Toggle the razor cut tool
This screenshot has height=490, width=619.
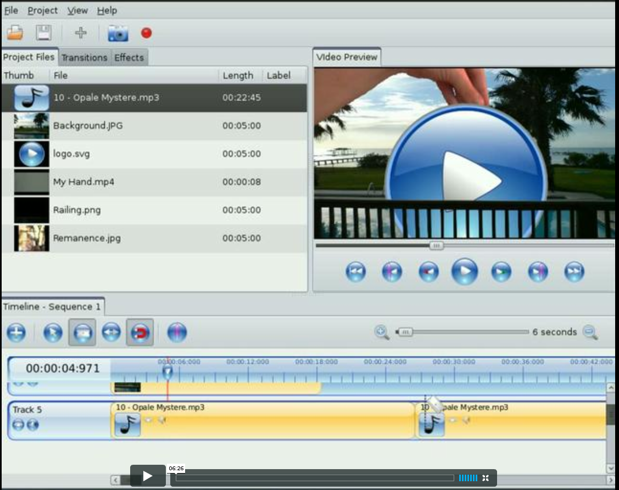click(x=82, y=333)
